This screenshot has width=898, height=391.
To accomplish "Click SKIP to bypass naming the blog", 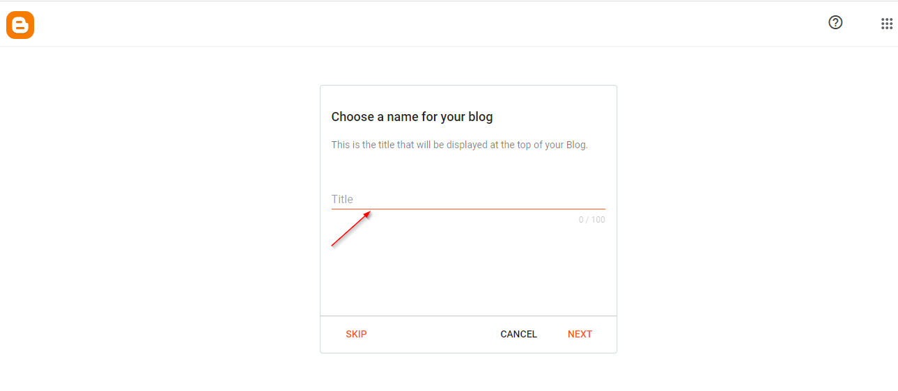I will (356, 334).
